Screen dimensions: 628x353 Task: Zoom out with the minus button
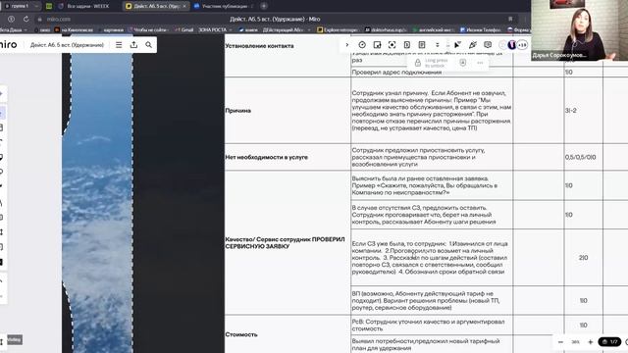click(560, 342)
